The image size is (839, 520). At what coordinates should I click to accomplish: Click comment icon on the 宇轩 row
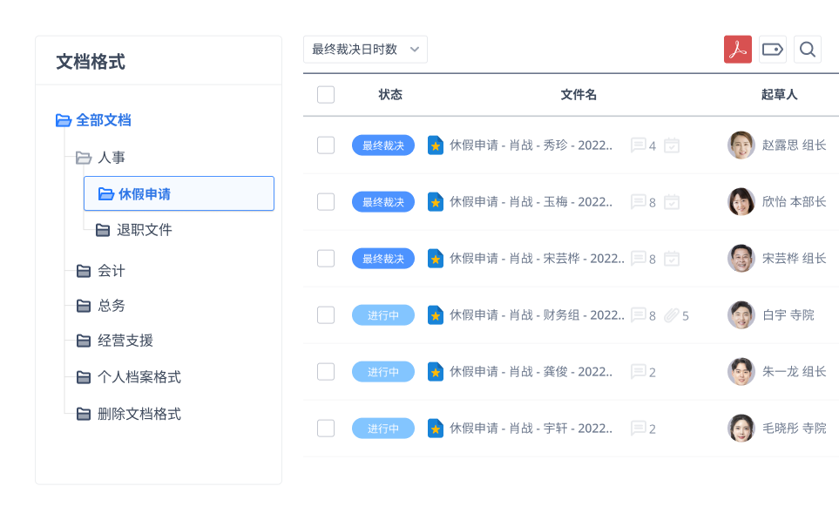[639, 429]
